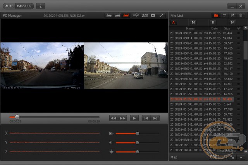Open the info button in title bar
The width and height of the screenshot is (248, 165).
click(x=41, y=6)
